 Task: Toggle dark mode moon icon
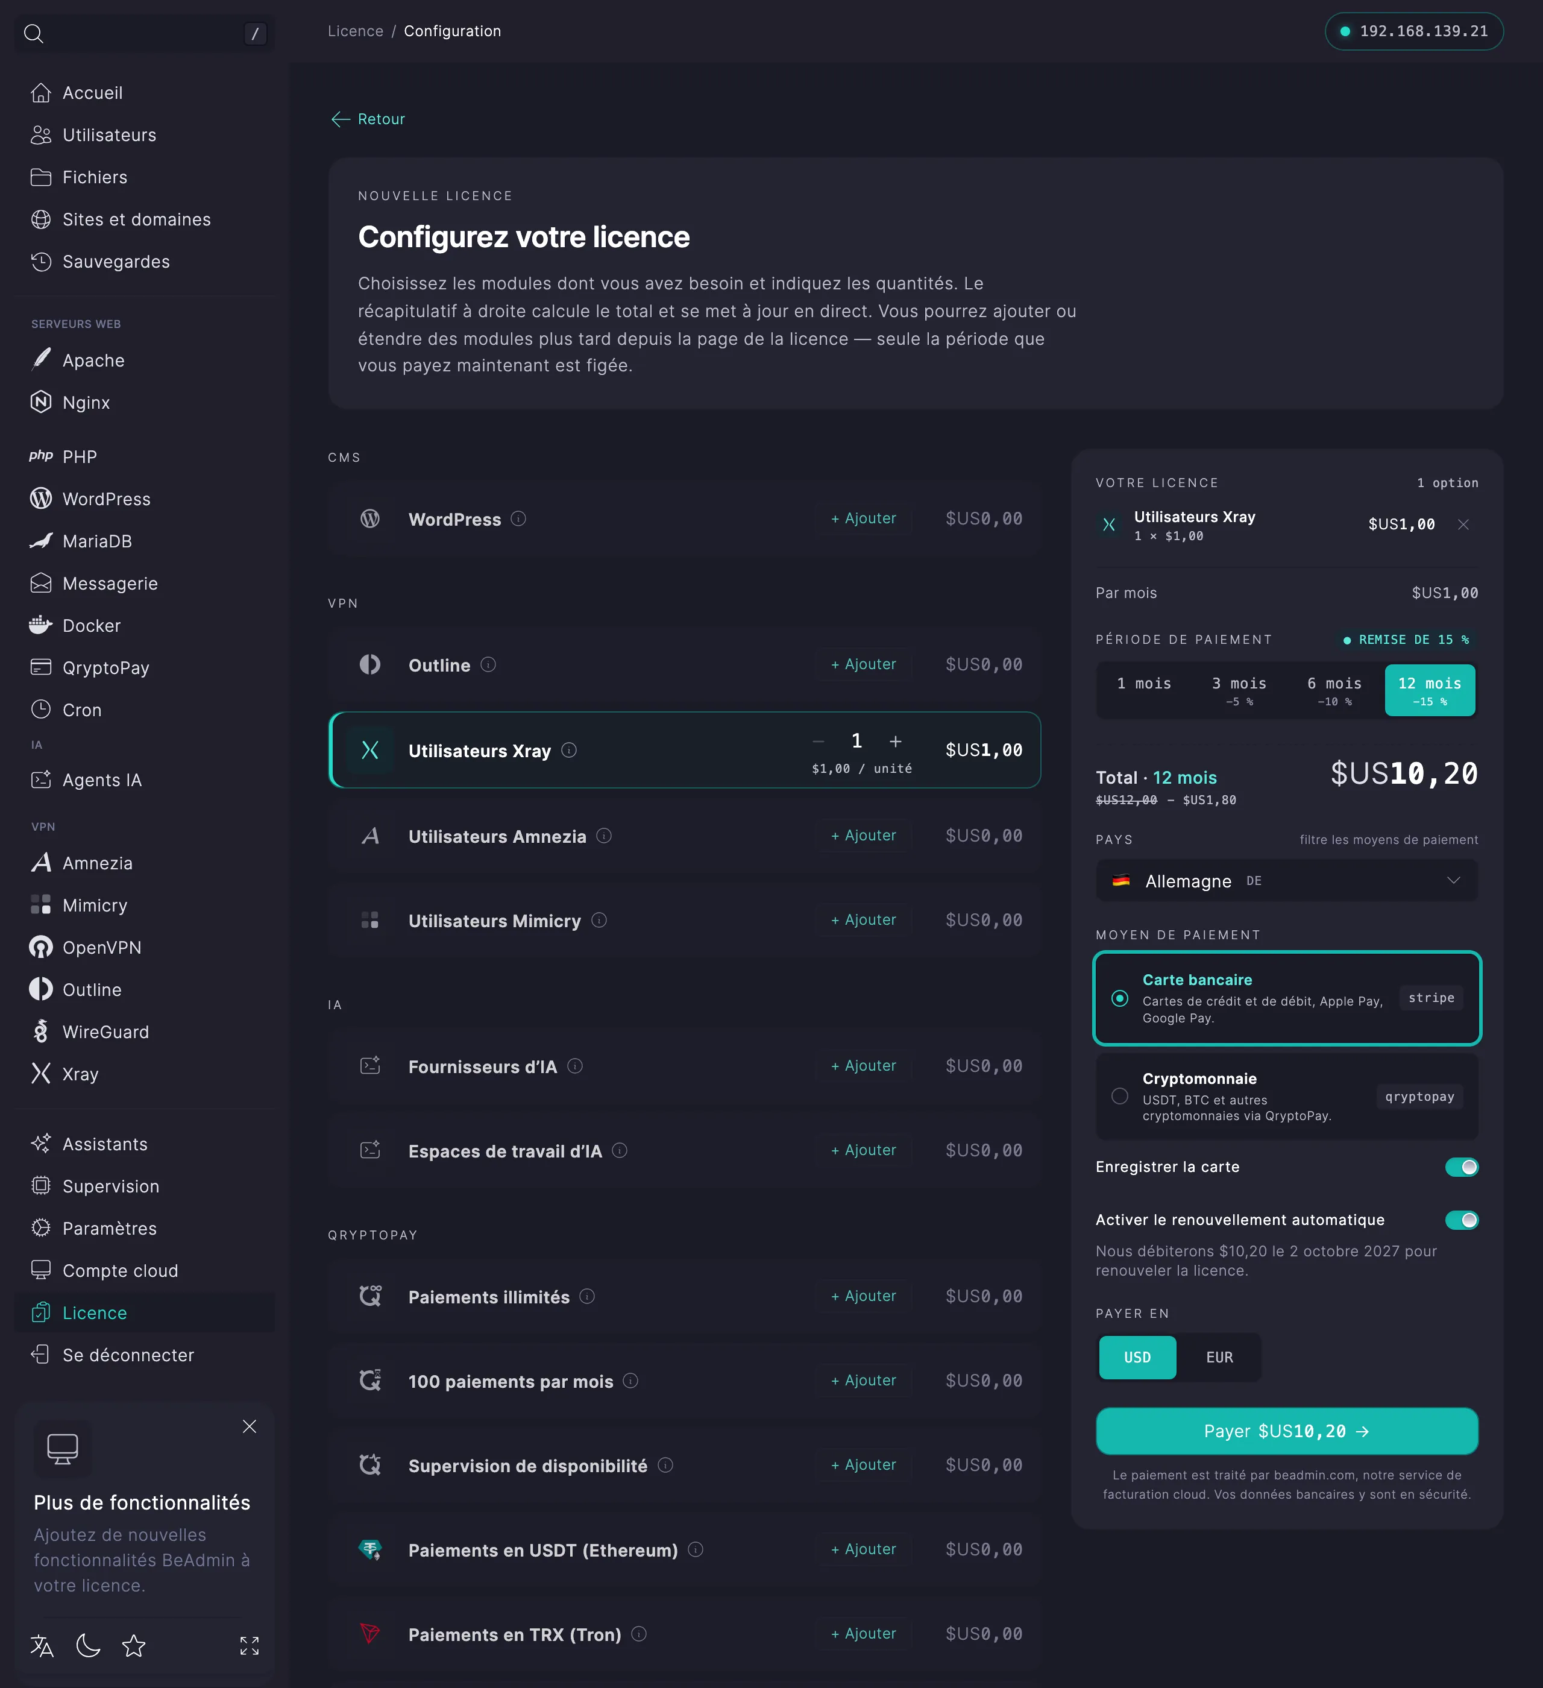(x=88, y=1646)
